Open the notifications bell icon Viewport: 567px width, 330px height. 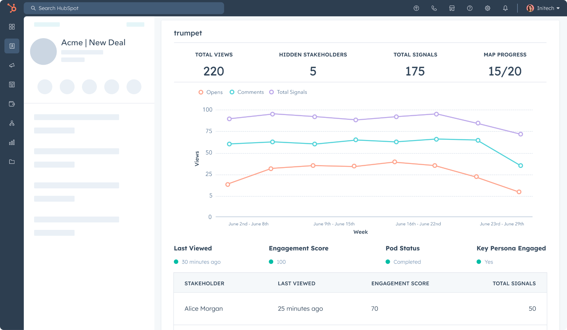pyautogui.click(x=505, y=8)
